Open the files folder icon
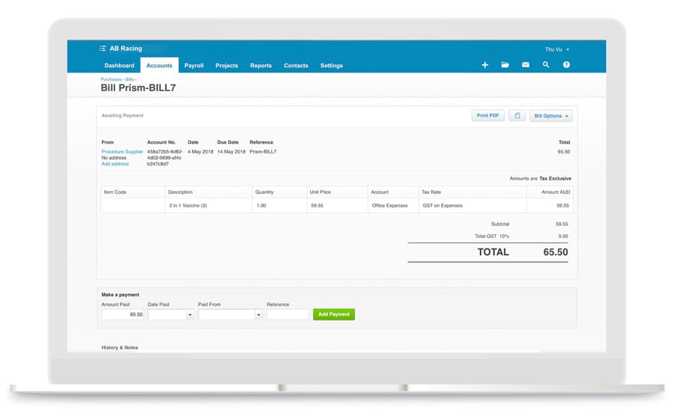 505,65
